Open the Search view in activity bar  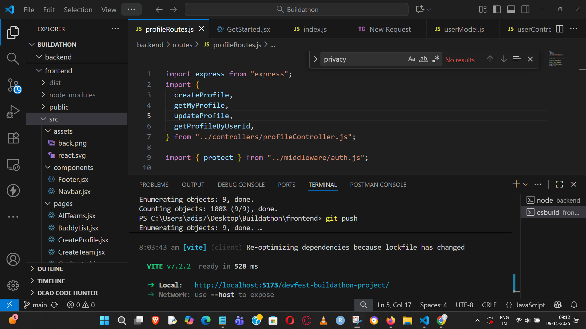[13, 59]
